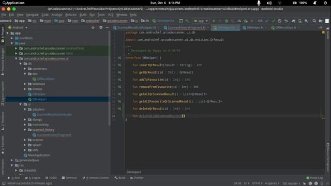The image size is (331, 186).
Task: Open the Logcat tool window
Action: [33, 178]
